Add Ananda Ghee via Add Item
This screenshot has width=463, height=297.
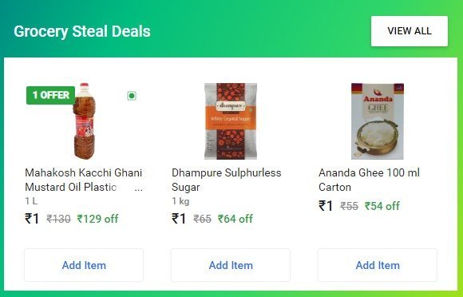pyautogui.click(x=378, y=265)
